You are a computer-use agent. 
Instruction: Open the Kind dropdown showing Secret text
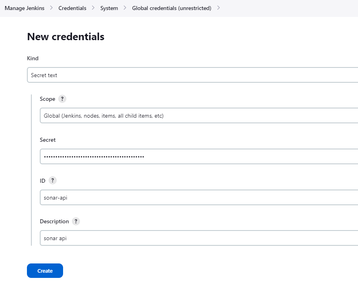[192, 75]
